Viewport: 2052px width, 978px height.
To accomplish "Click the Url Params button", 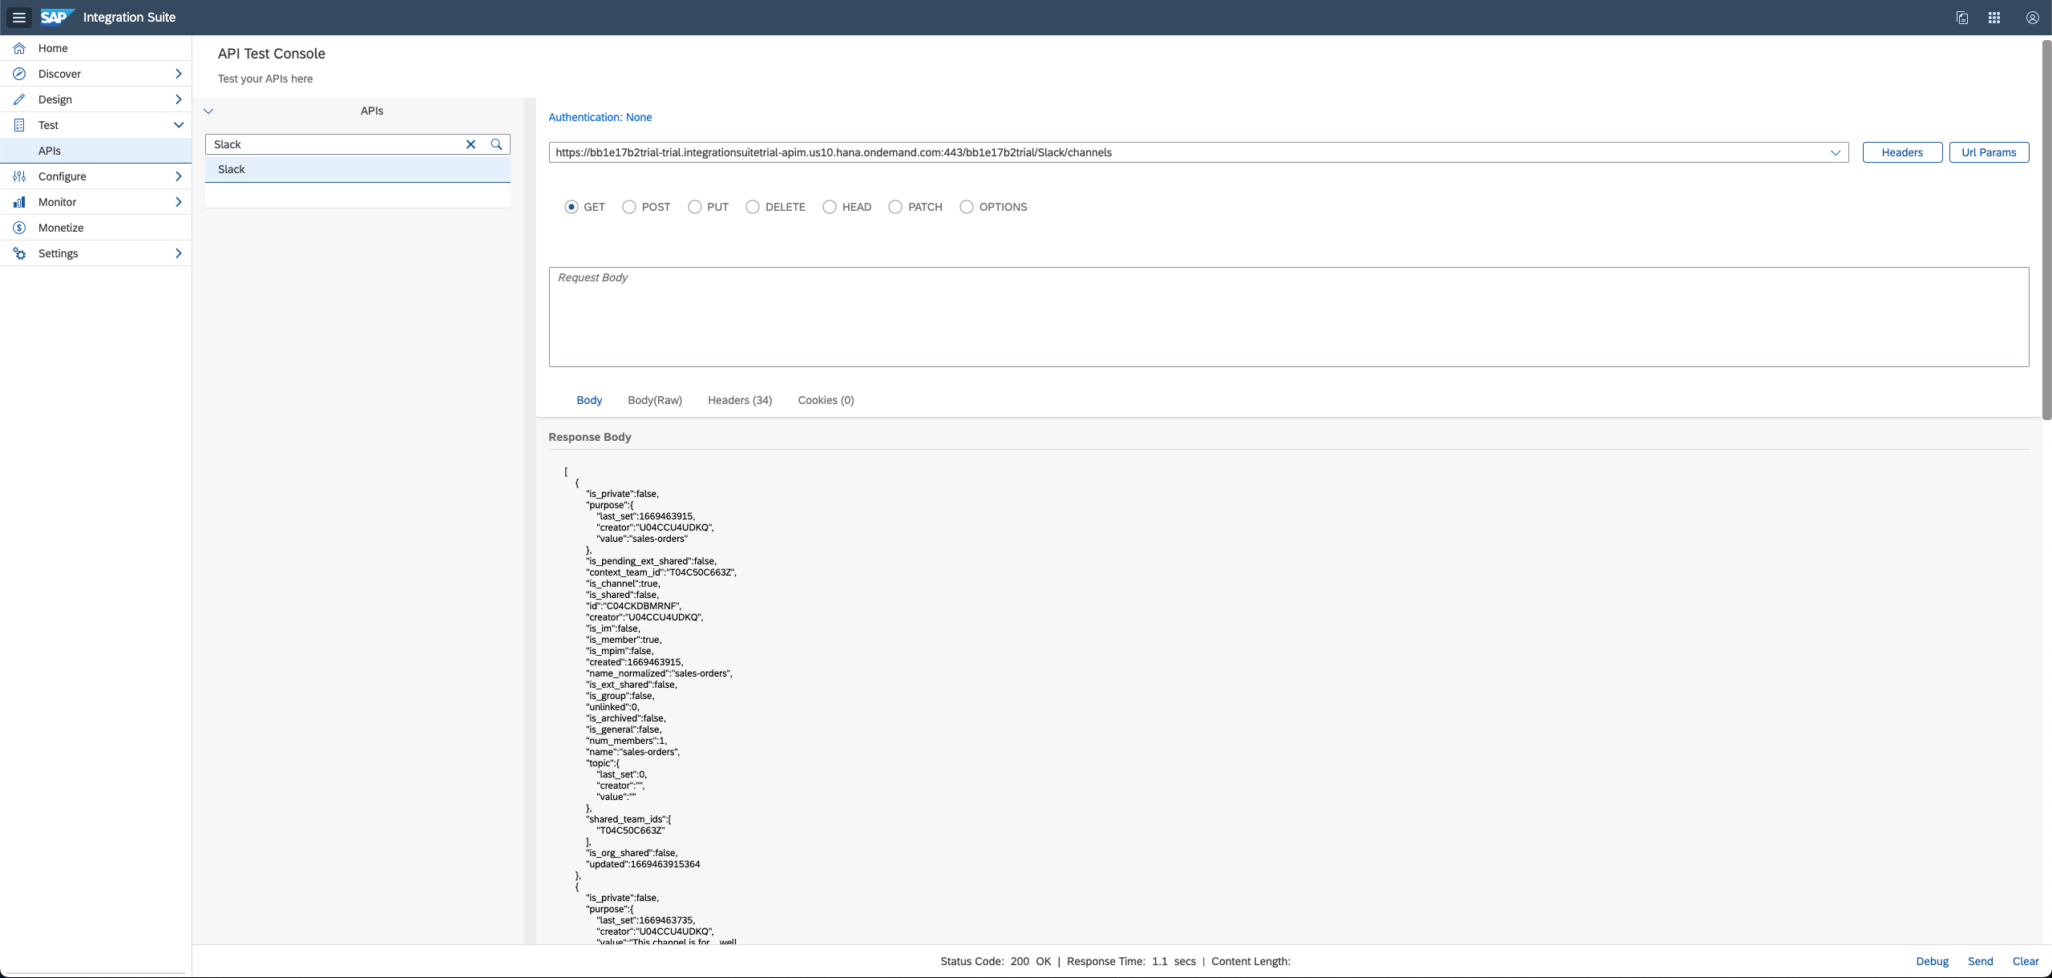I will coord(1989,152).
